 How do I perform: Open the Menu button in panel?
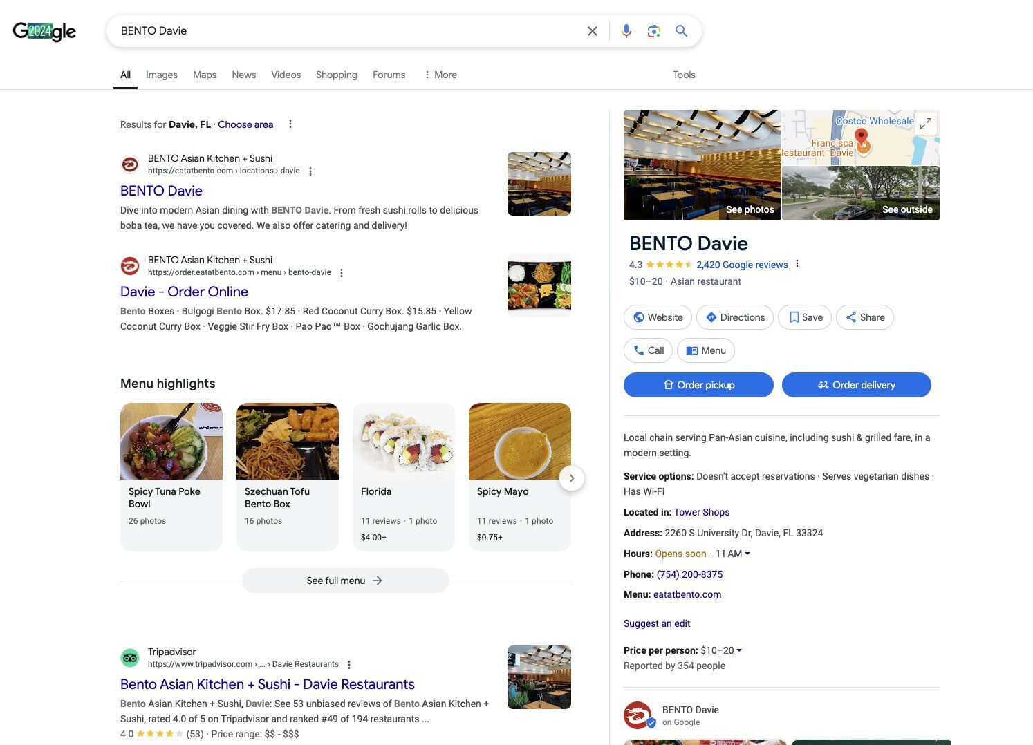[x=706, y=350]
